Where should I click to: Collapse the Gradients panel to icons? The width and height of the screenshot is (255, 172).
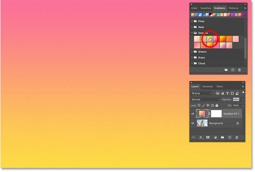tap(245, 4)
